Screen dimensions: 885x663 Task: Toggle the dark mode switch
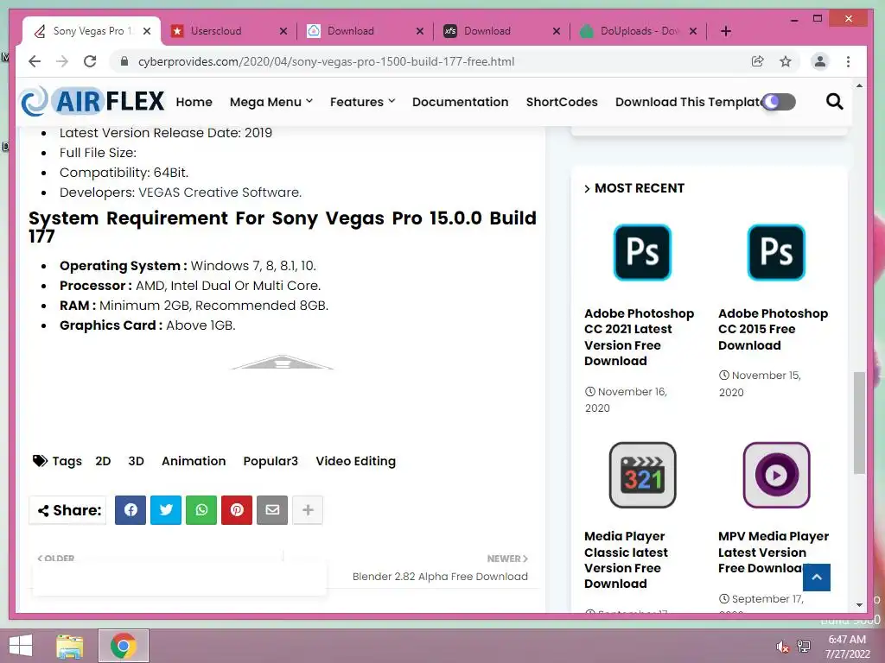(779, 102)
